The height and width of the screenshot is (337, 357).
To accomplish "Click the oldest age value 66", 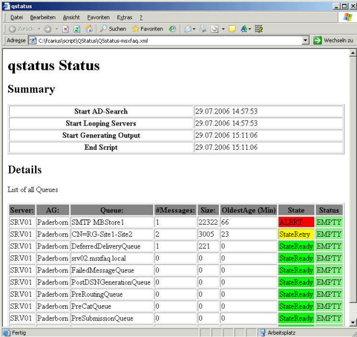I will pyautogui.click(x=225, y=222).
